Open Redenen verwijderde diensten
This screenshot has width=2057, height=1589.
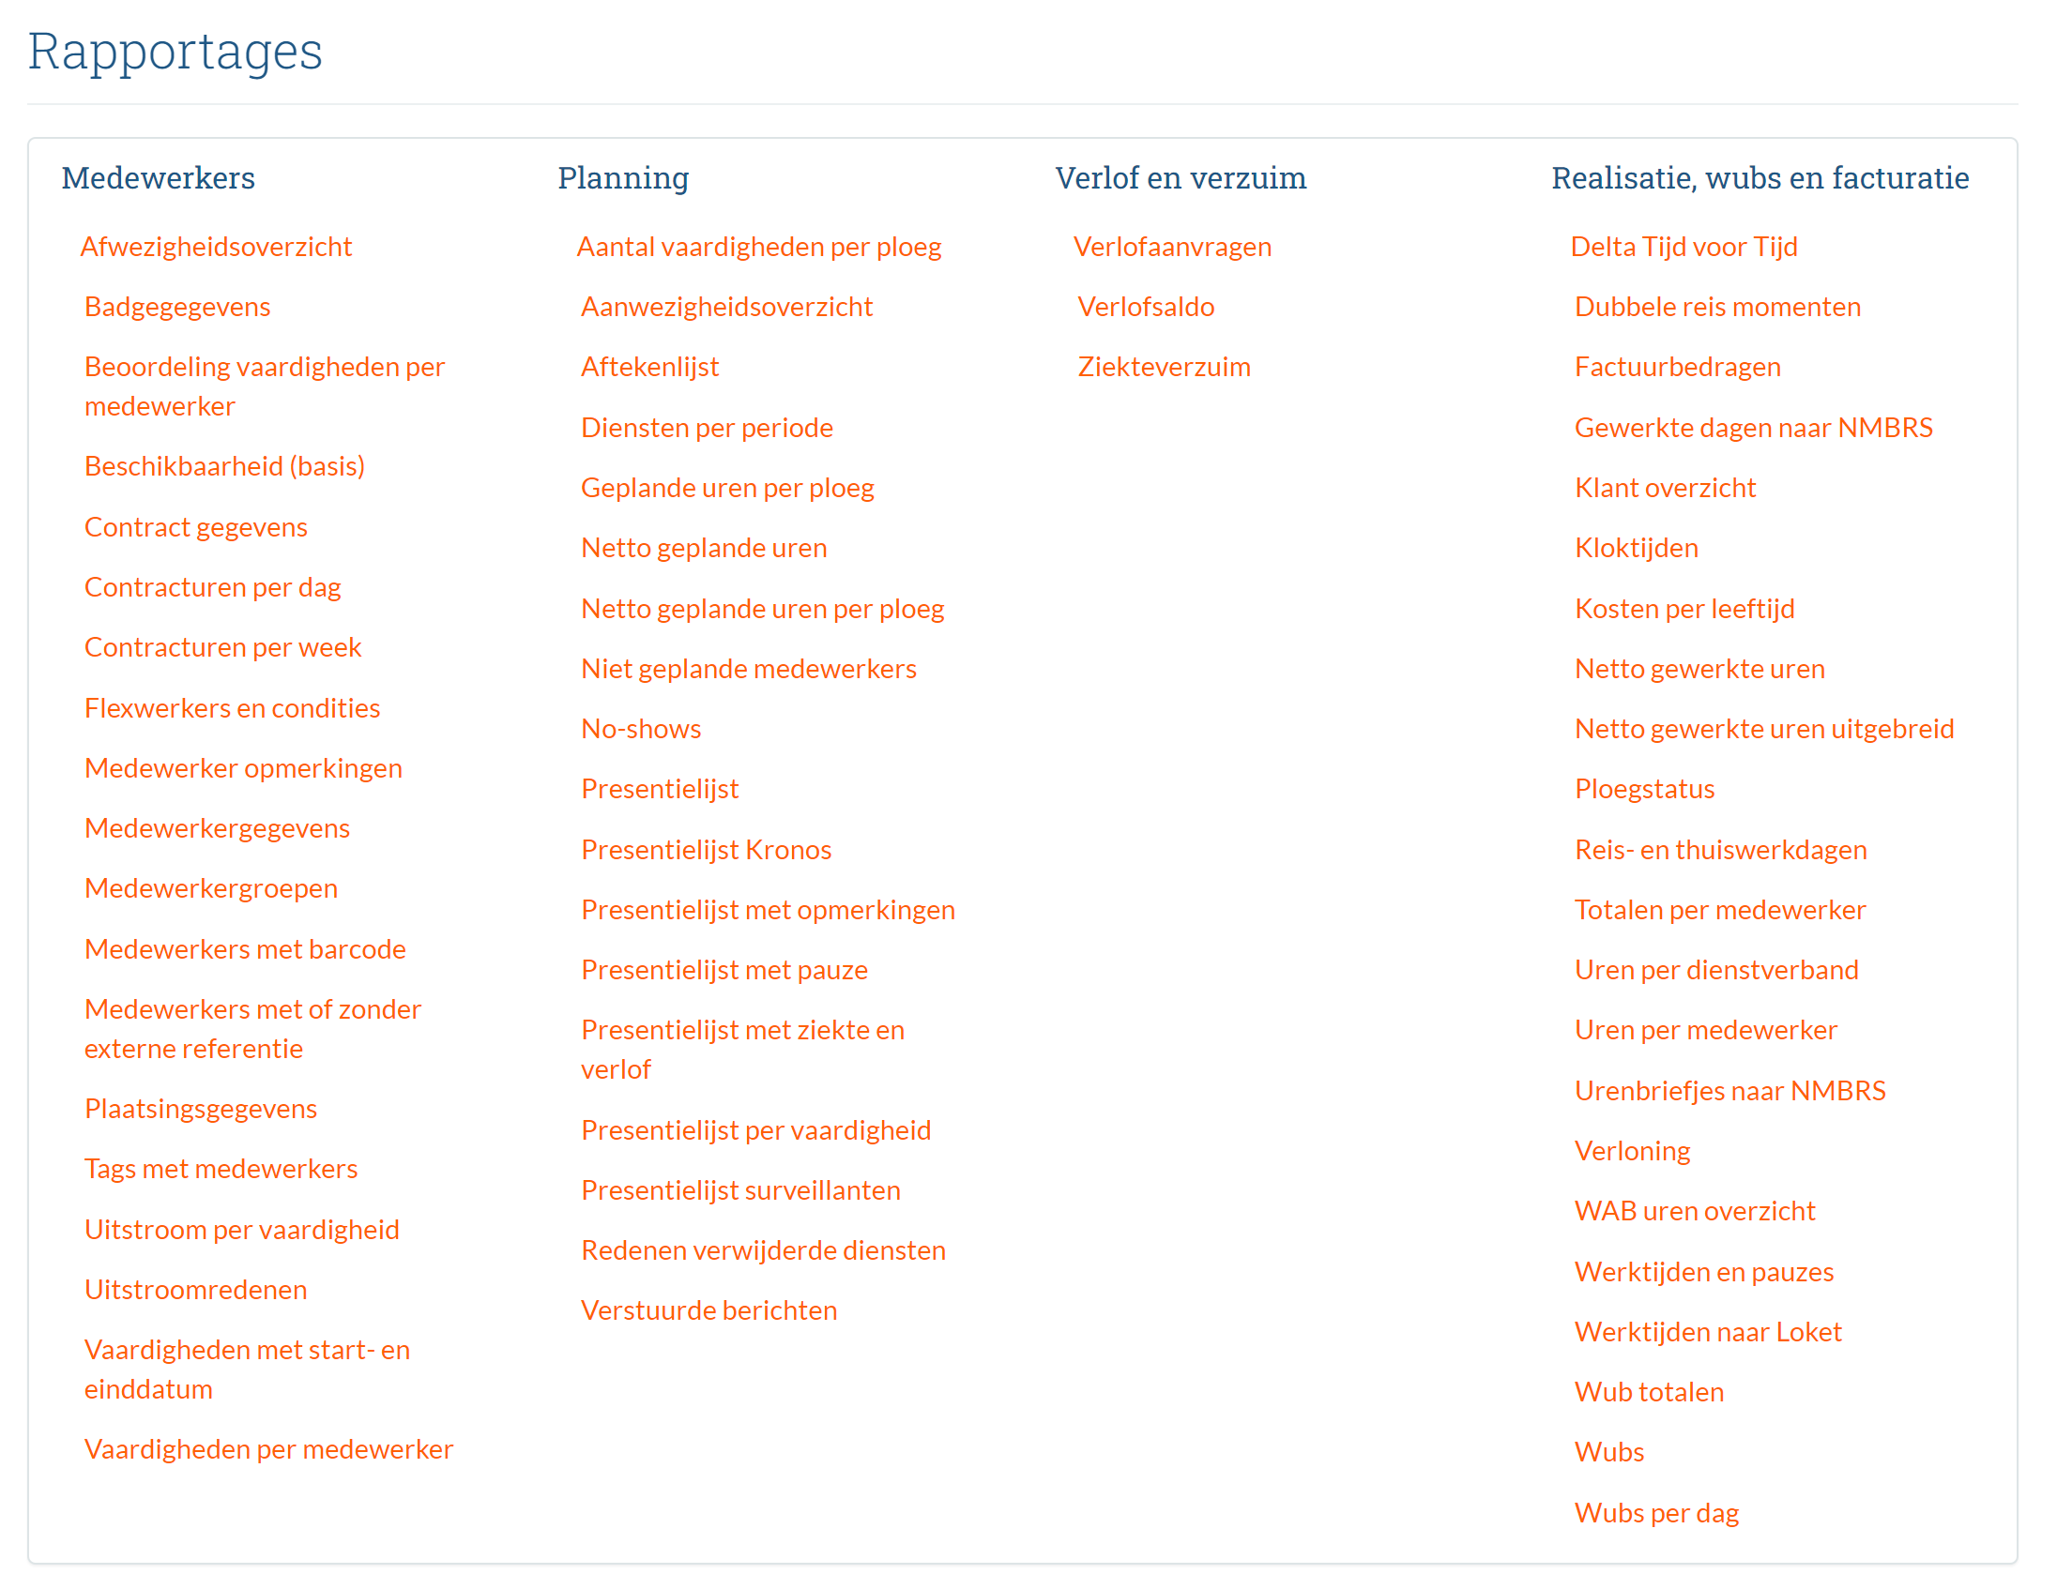click(763, 1250)
